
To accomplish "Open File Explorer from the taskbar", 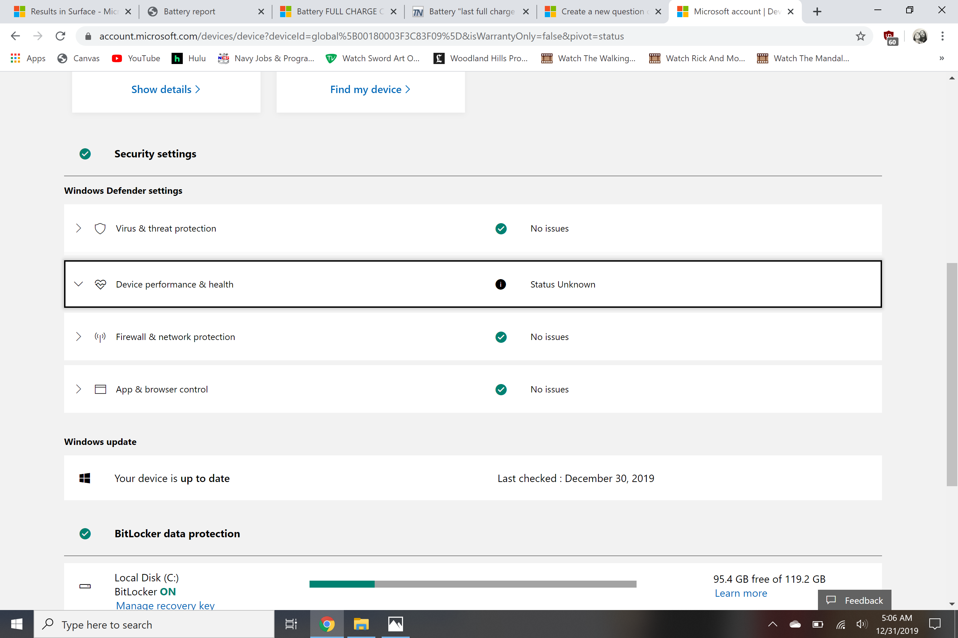I will tap(361, 624).
